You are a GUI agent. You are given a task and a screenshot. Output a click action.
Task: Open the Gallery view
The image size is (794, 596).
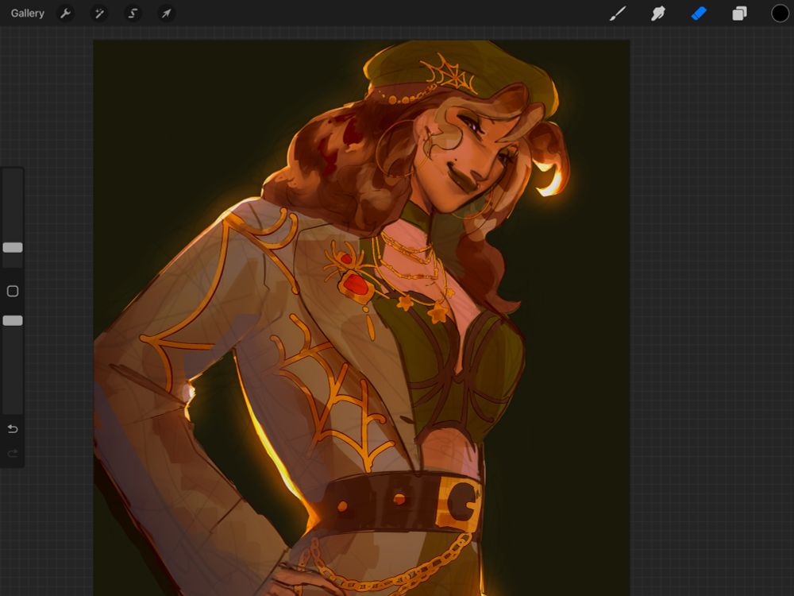(x=27, y=14)
